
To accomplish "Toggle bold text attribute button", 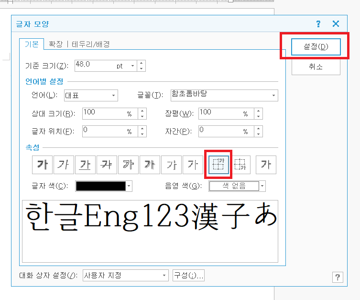I will click(x=42, y=165).
